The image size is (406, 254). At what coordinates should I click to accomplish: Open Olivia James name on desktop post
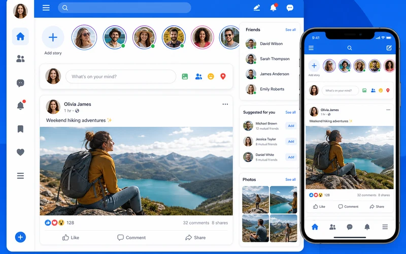(78, 104)
